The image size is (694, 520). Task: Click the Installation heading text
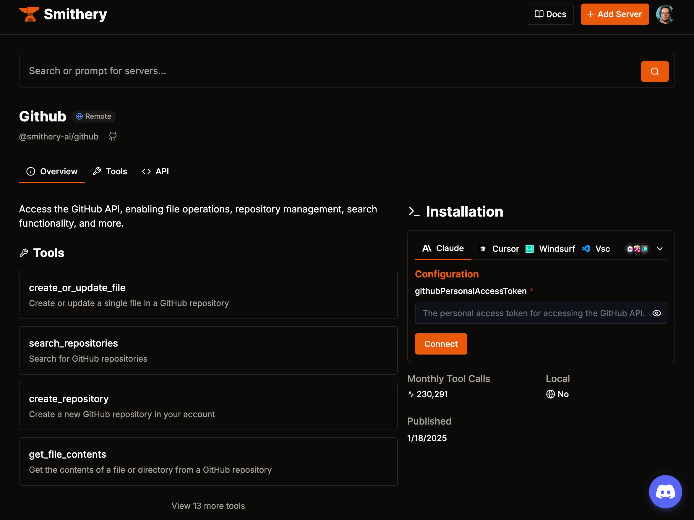(464, 211)
